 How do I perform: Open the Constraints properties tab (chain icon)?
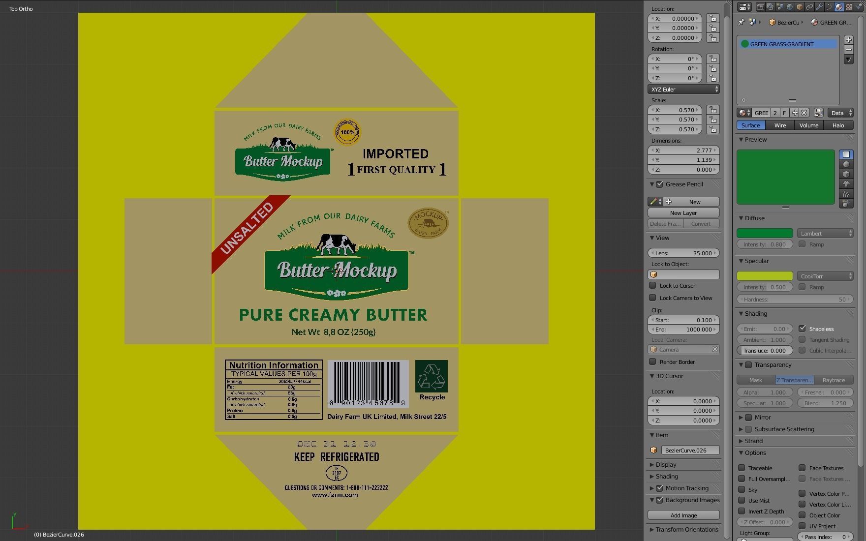point(809,7)
